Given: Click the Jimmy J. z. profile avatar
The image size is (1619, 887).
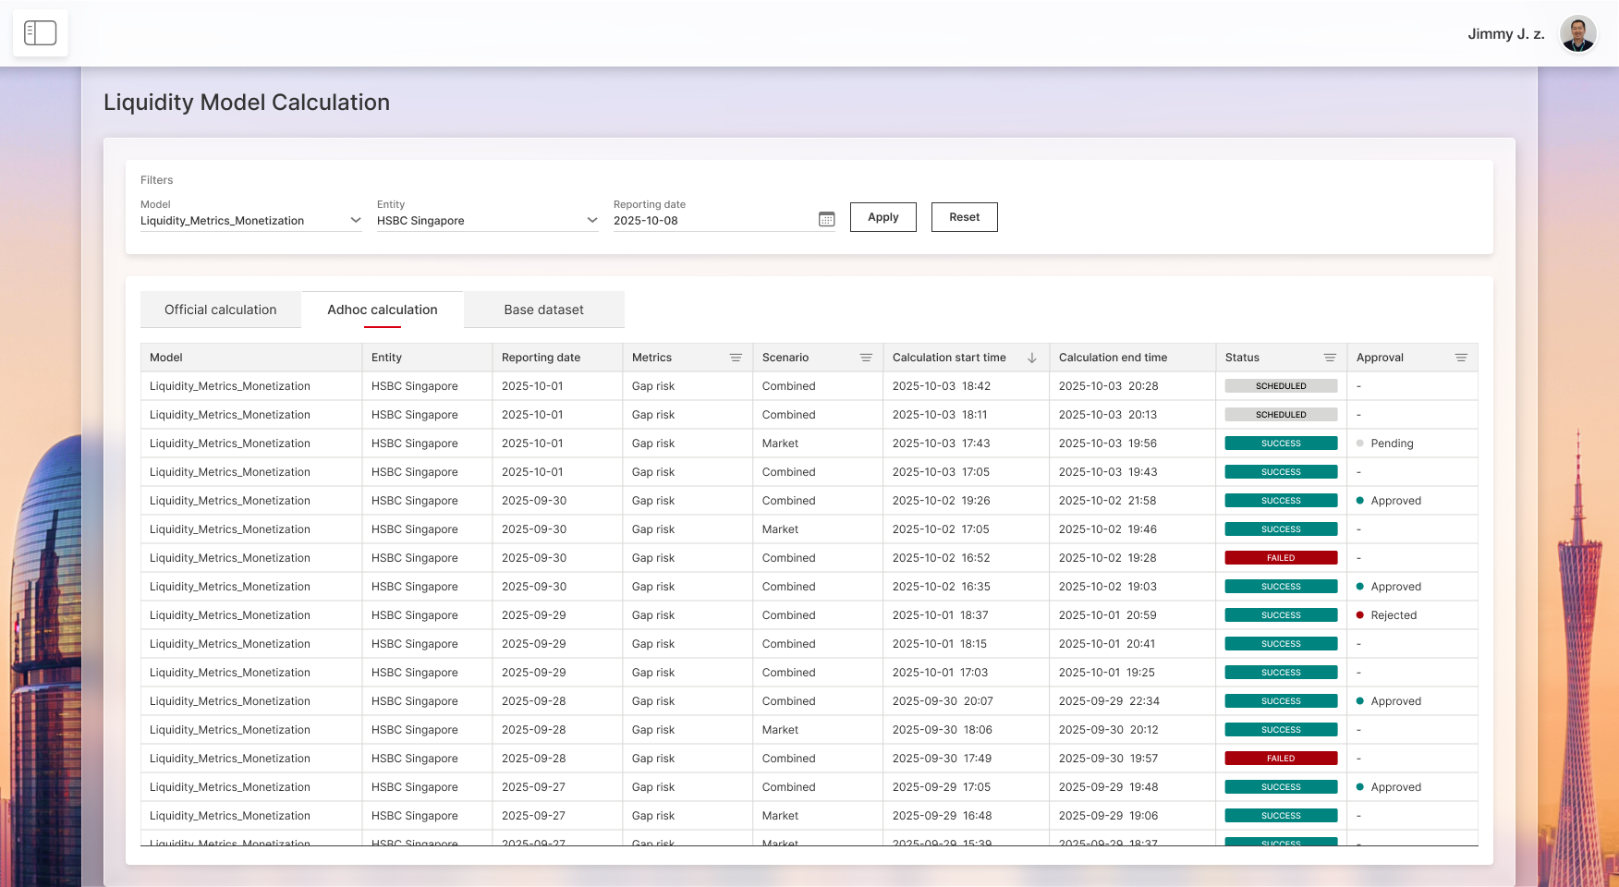Looking at the screenshot, I should (x=1577, y=34).
